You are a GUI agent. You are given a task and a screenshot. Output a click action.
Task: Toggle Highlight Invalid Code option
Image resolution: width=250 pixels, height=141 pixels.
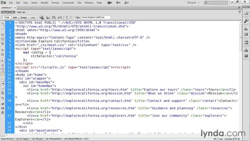point(3,65)
